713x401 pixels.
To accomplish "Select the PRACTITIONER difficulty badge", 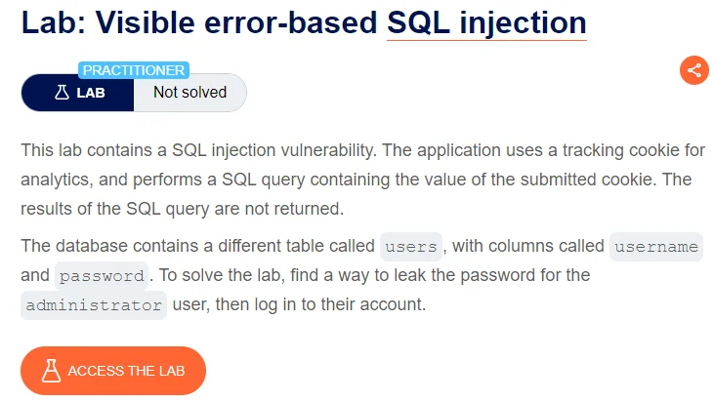I will point(134,70).
